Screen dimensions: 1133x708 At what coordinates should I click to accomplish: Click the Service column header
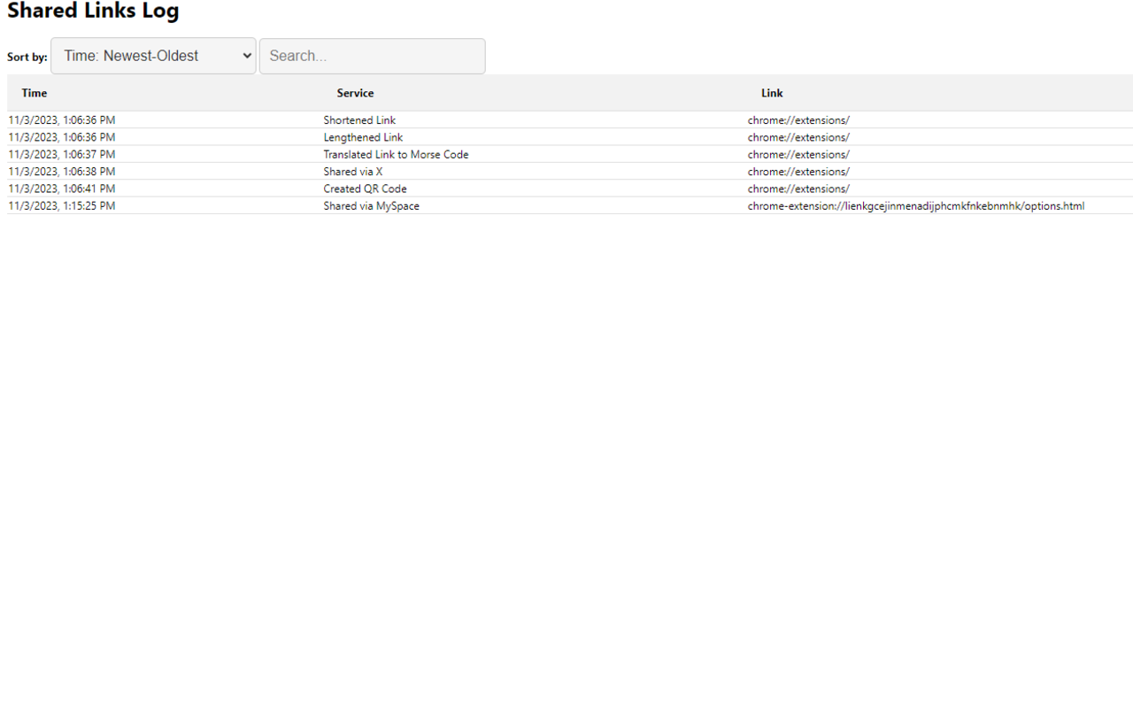click(355, 93)
